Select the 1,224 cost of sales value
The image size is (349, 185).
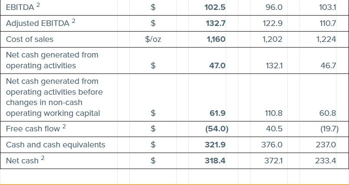[326, 39]
